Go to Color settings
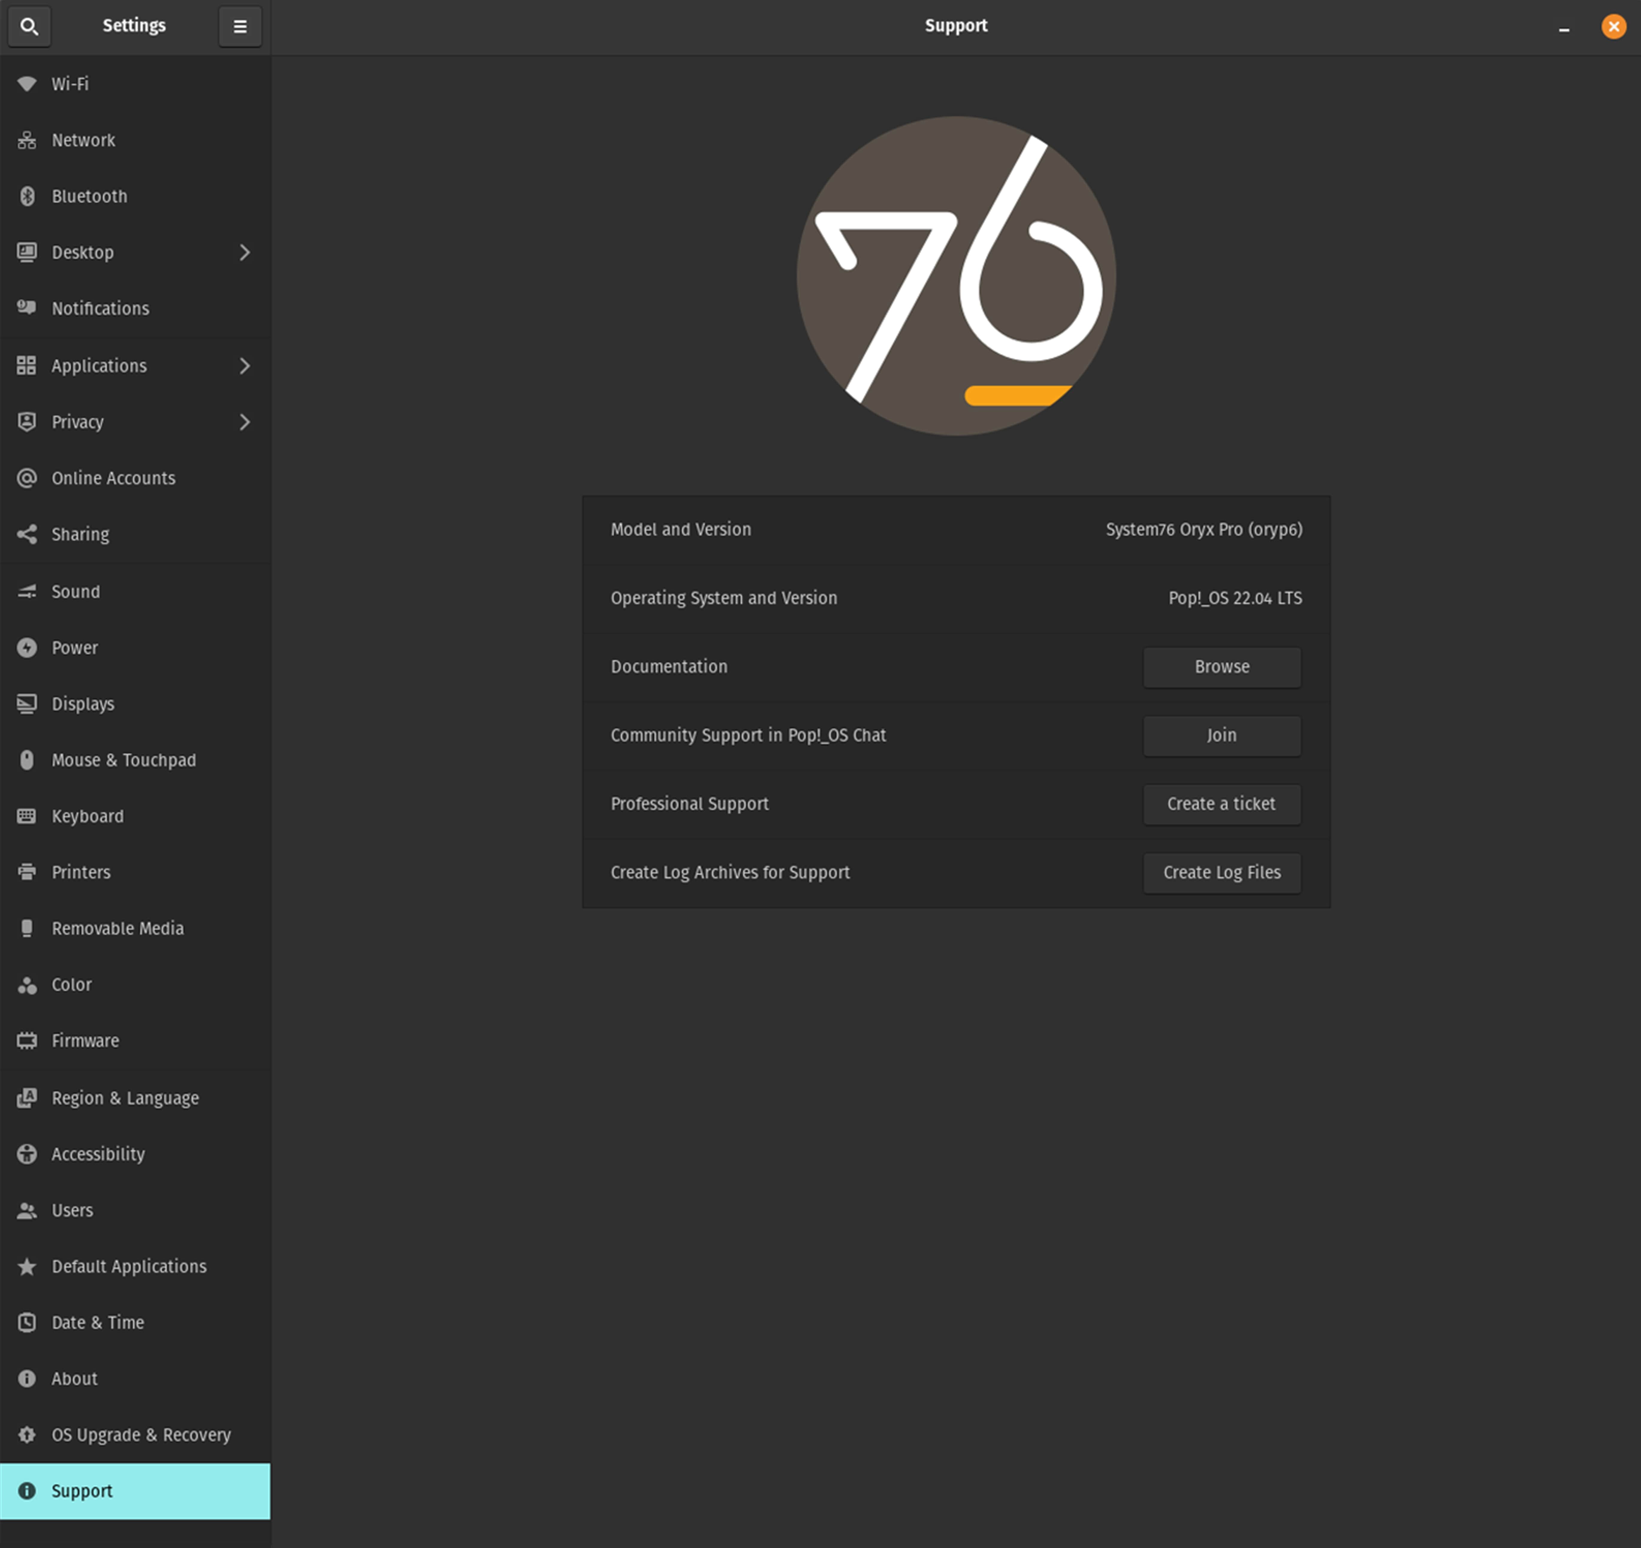The width and height of the screenshot is (1641, 1548). click(135, 984)
